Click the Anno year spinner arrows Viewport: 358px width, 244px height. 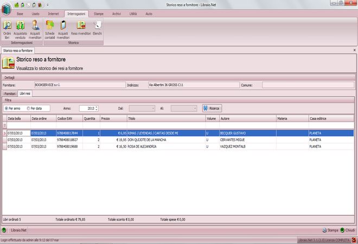[97, 108]
